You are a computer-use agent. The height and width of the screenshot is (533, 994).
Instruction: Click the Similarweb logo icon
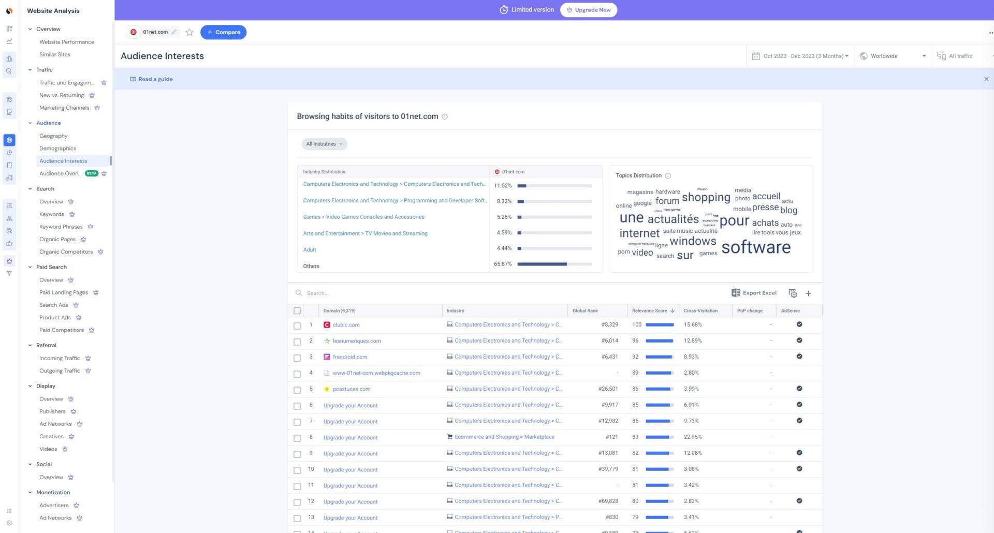pyautogui.click(x=9, y=11)
